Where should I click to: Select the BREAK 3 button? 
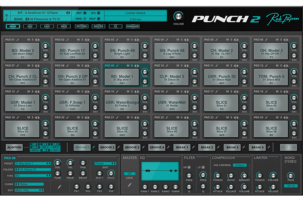pyautogui.click(x=232, y=148)
